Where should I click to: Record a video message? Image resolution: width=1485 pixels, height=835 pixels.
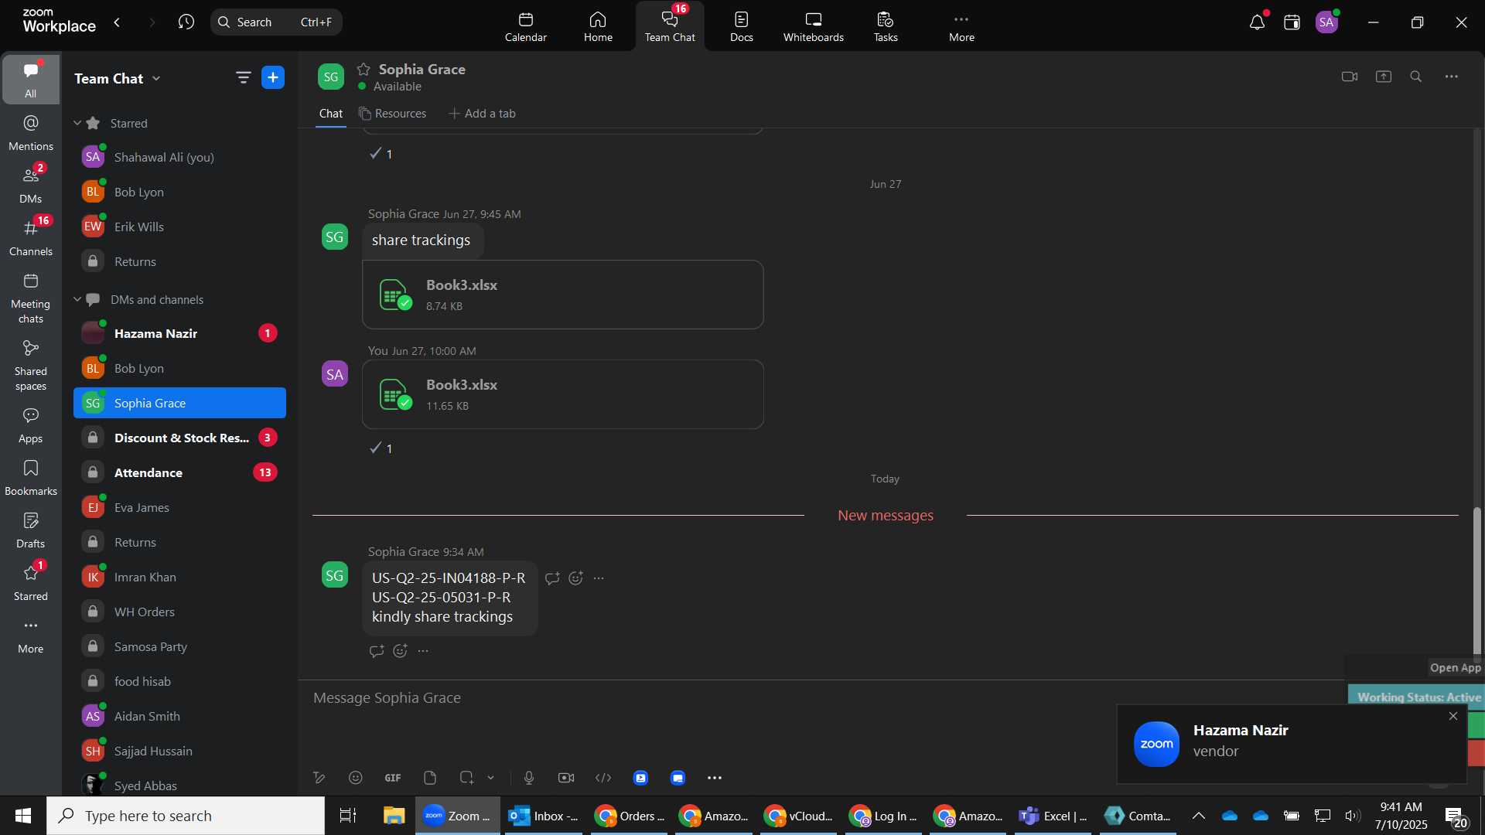[566, 778]
